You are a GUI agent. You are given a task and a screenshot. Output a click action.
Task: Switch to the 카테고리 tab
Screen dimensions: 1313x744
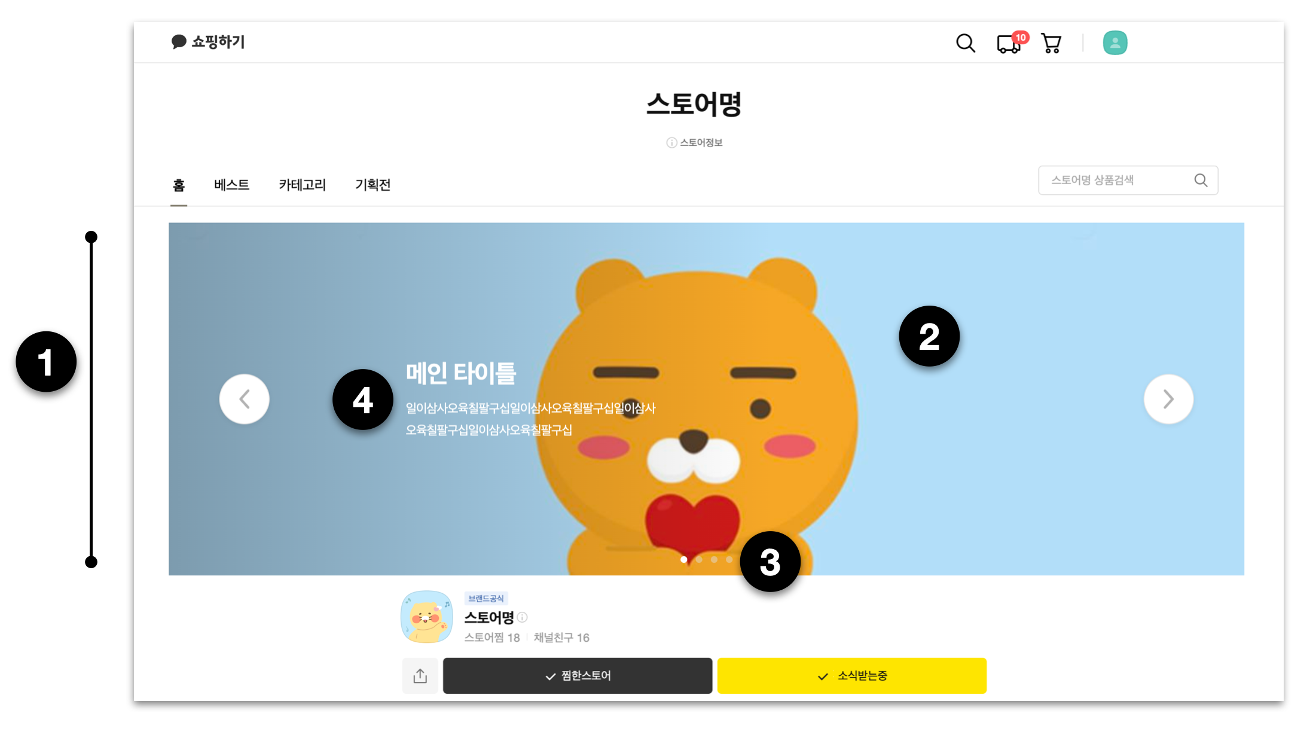tap(302, 185)
